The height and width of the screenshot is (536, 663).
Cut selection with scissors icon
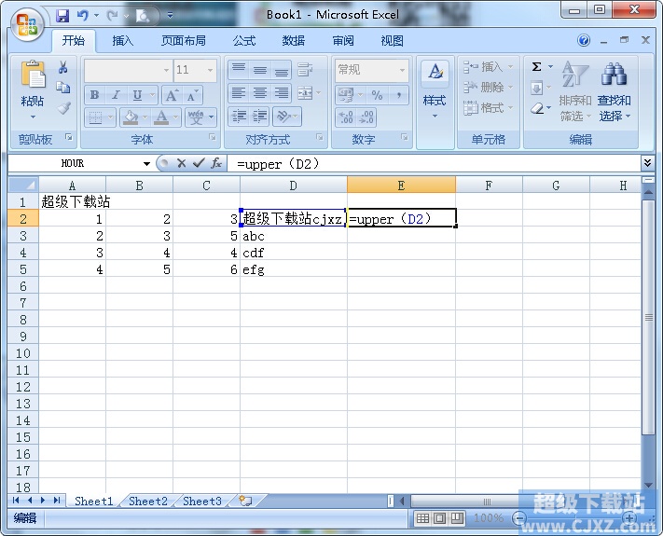coord(63,67)
